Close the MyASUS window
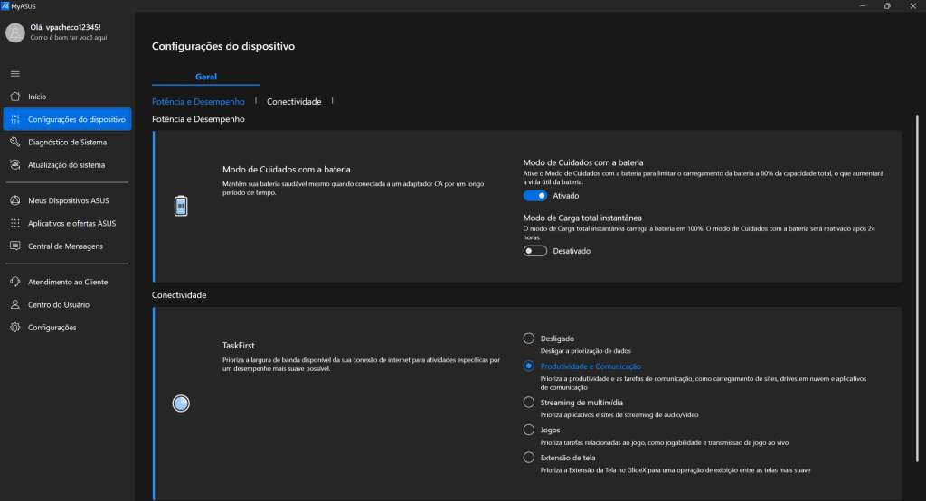 [x=913, y=6]
